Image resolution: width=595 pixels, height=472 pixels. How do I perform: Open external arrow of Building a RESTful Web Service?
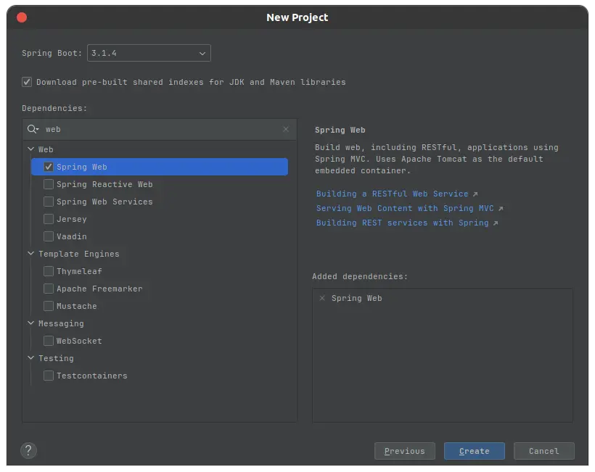[x=475, y=194]
